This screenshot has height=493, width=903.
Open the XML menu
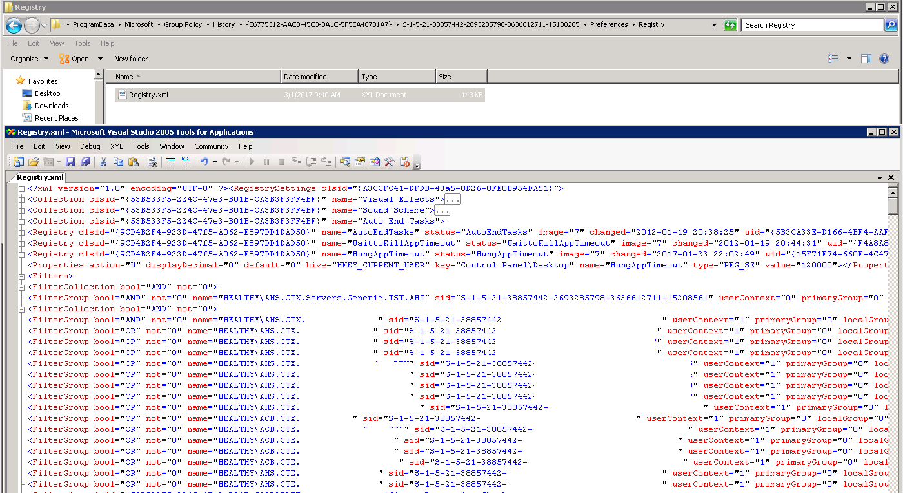click(116, 146)
